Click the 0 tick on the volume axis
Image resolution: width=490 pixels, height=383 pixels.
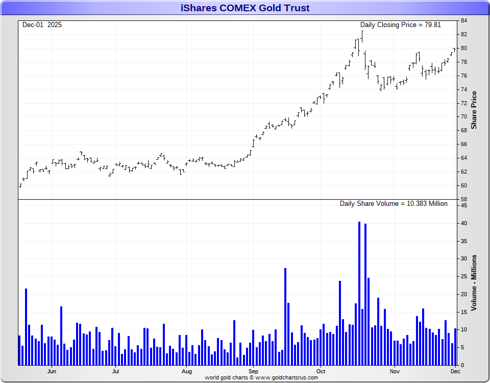point(462,365)
